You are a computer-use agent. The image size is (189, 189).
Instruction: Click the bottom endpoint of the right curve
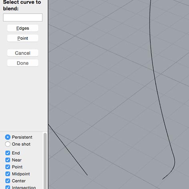click(x=163, y=179)
